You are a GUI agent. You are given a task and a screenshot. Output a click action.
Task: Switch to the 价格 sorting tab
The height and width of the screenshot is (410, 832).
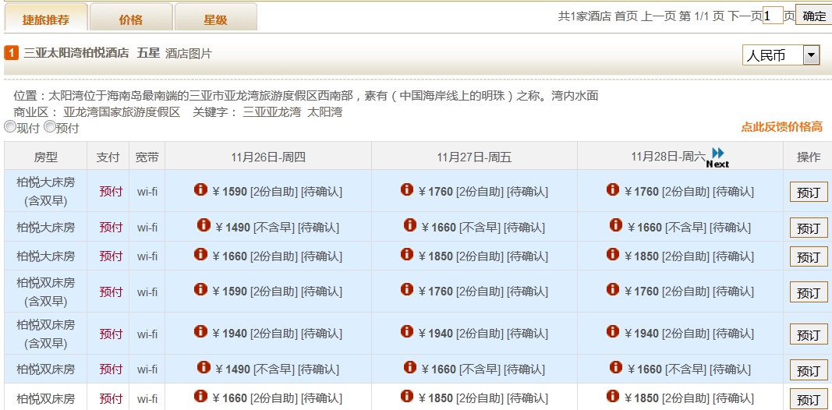pyautogui.click(x=130, y=19)
